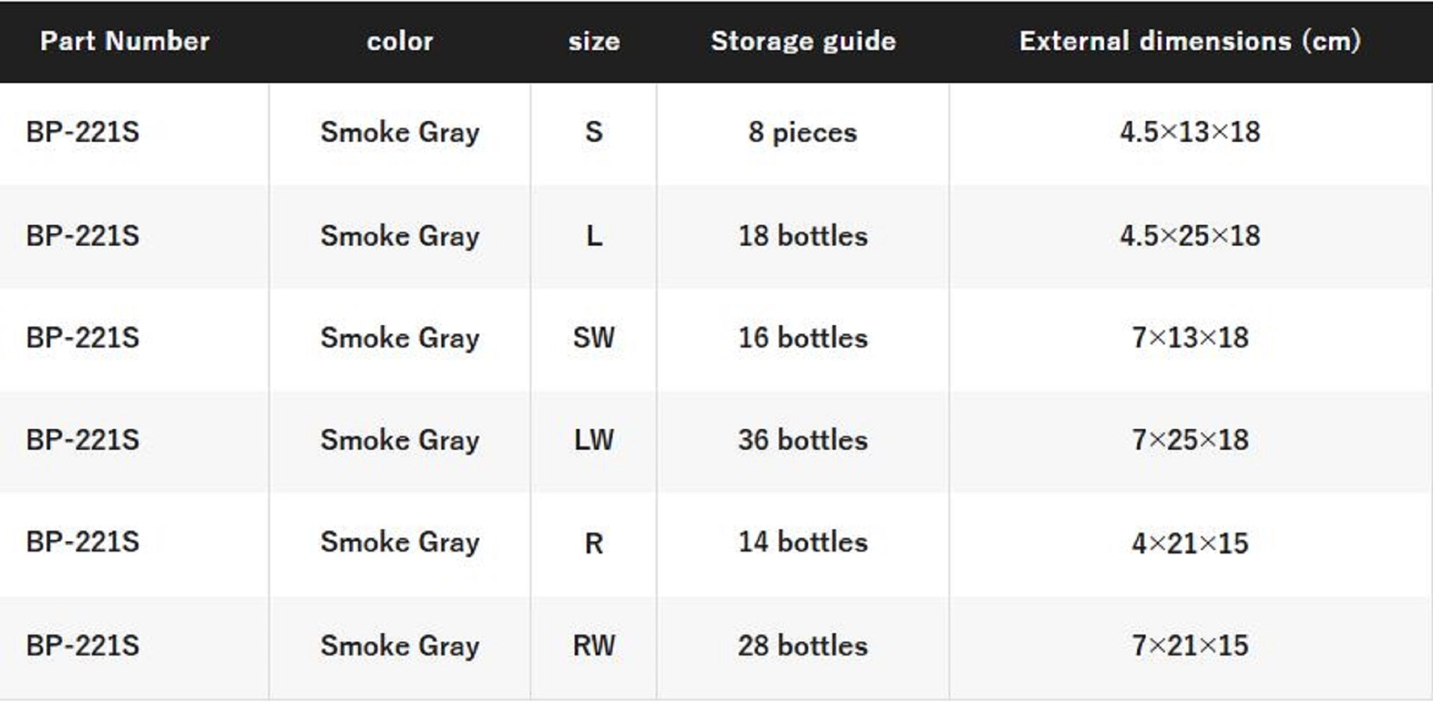The image size is (1433, 704).
Task: Select the 4.5×13×18 dimensions cell
Action: click(x=1190, y=132)
